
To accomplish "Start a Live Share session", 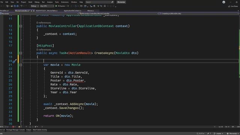I will coord(233,6).
